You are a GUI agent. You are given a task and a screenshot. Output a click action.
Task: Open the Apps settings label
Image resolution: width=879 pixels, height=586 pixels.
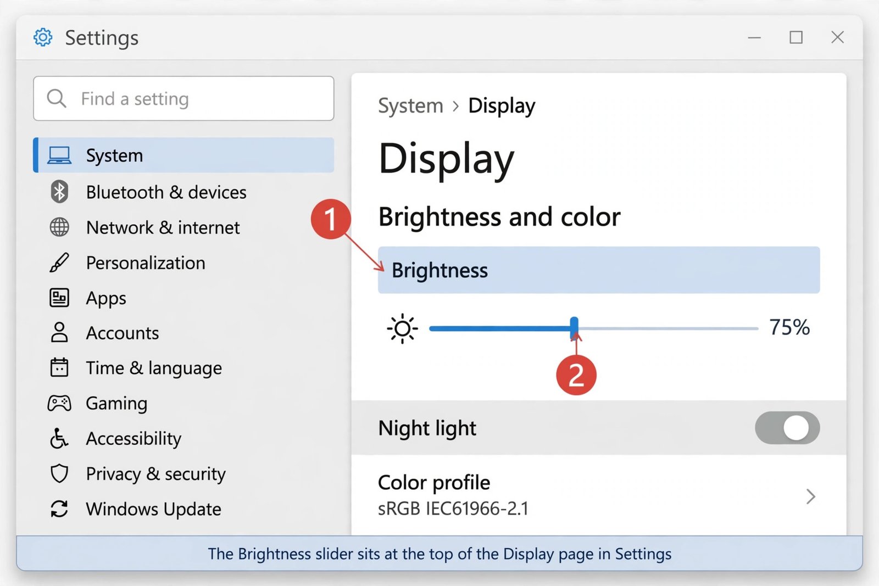pyautogui.click(x=106, y=298)
